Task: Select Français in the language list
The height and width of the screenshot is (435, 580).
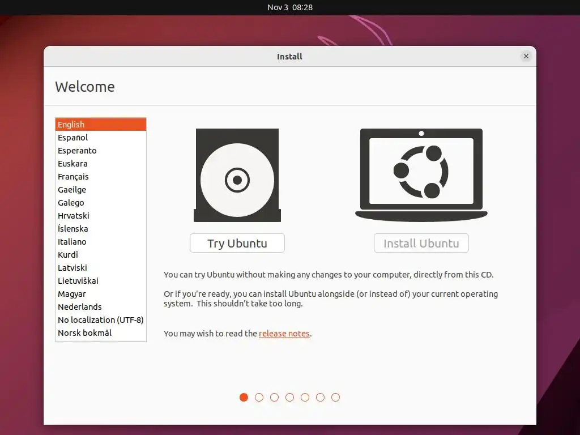Action: click(x=101, y=177)
